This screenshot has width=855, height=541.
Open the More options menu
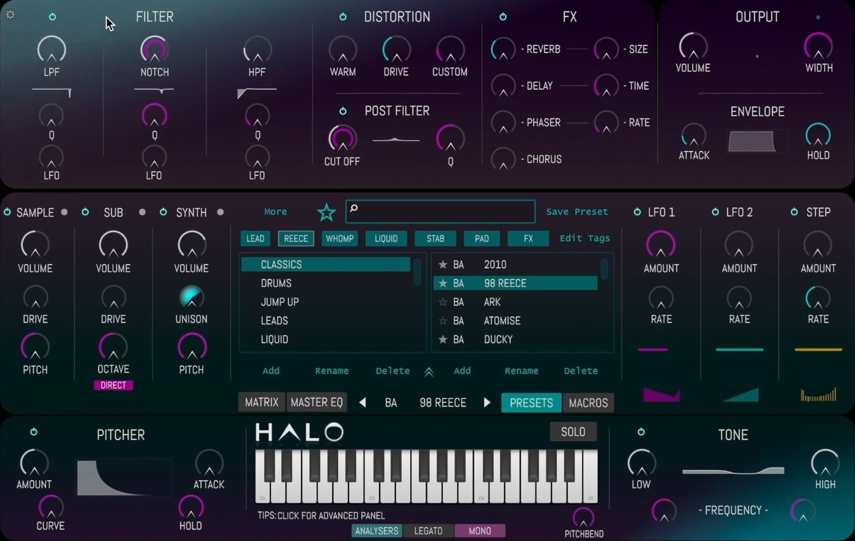coord(275,212)
